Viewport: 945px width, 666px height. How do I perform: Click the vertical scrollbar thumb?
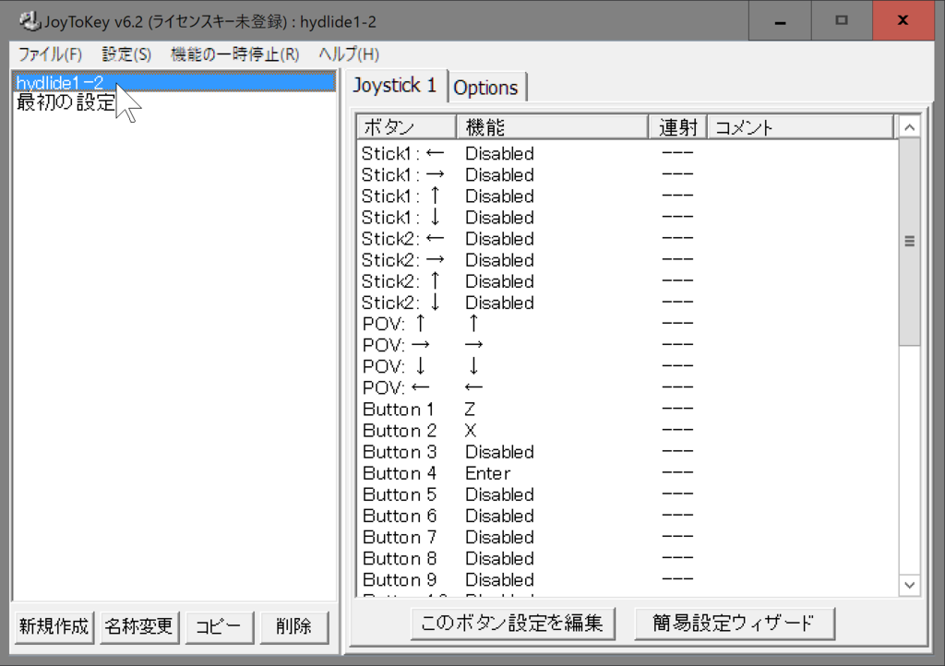tap(909, 242)
